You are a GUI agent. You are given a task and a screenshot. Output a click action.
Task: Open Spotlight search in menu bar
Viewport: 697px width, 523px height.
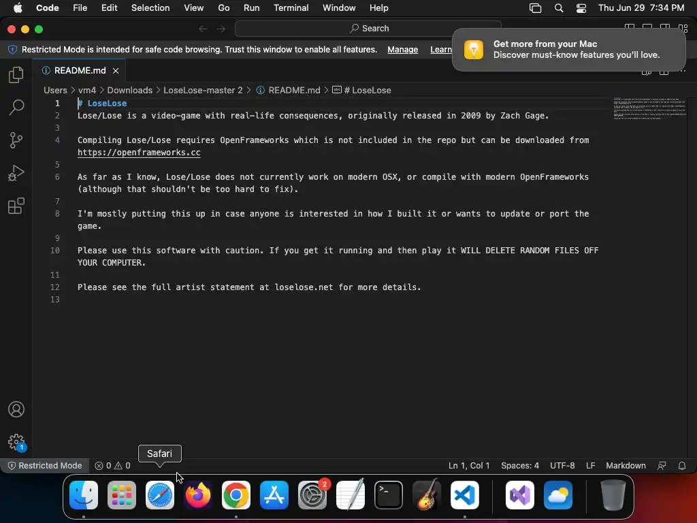tap(559, 8)
